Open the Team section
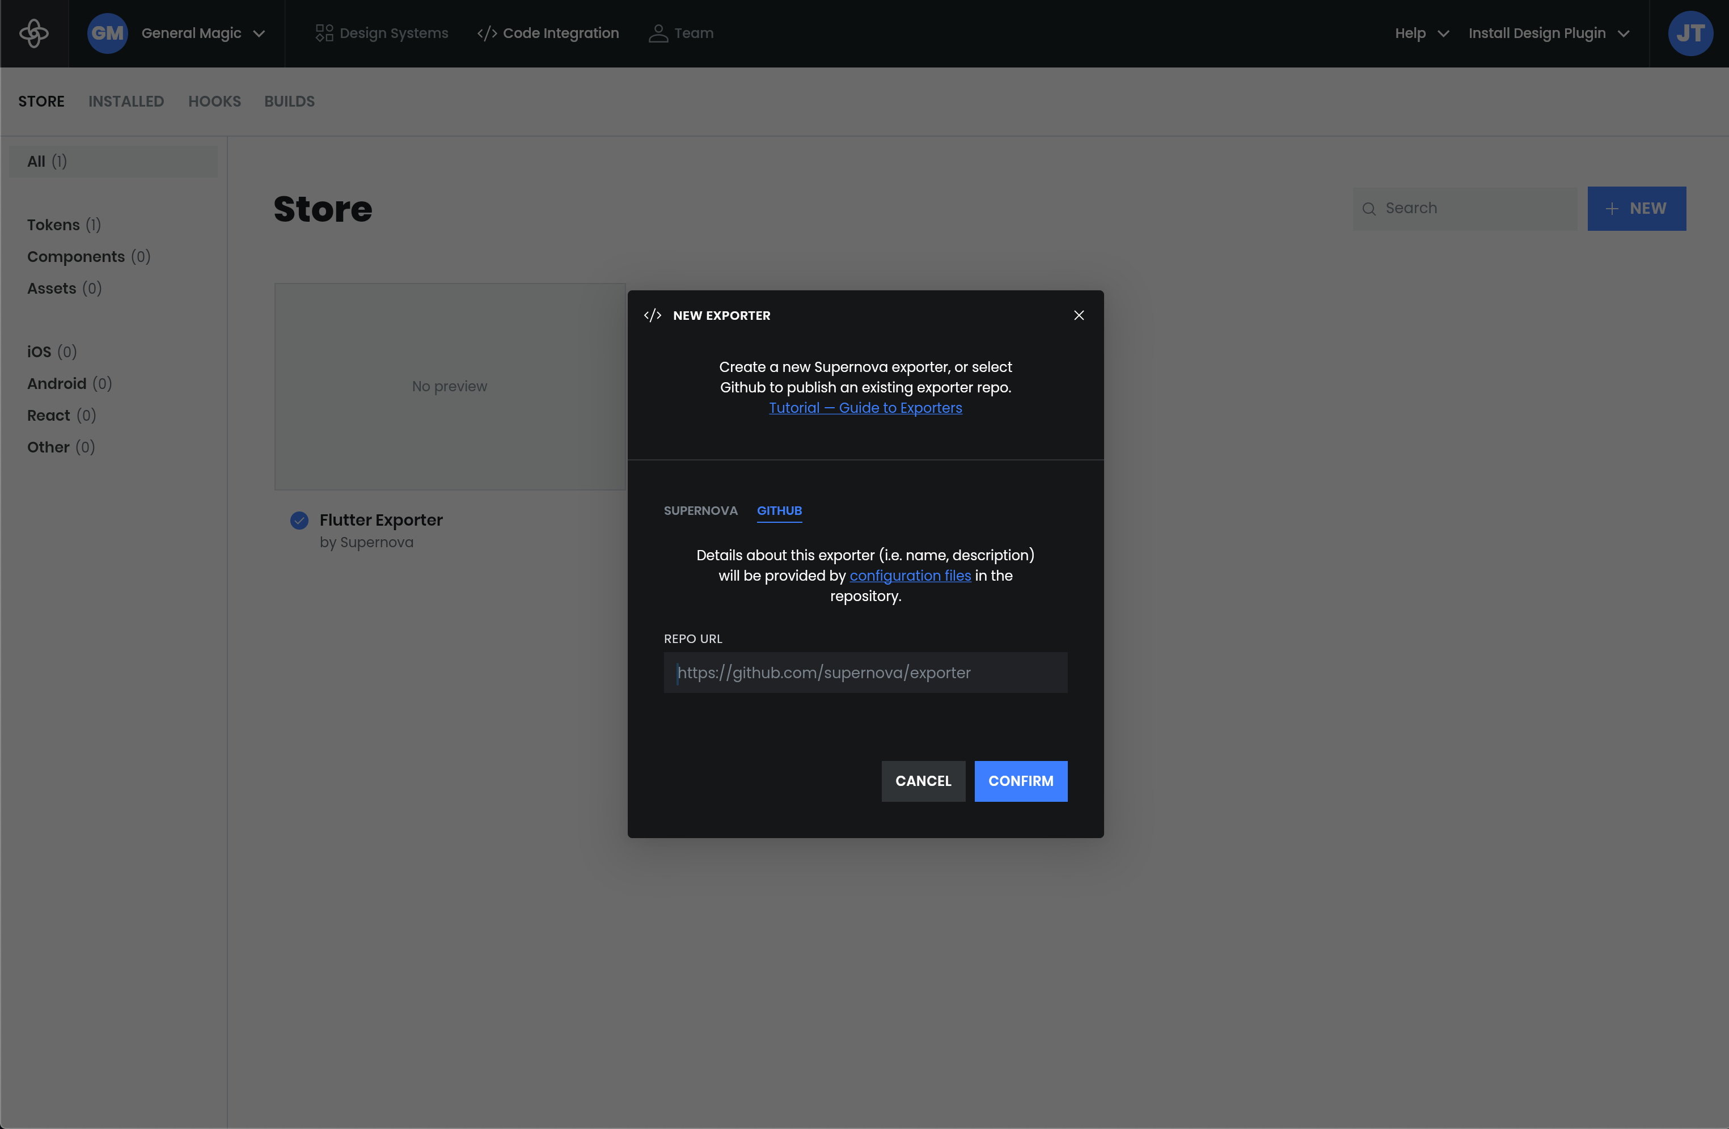The height and width of the screenshot is (1129, 1729). tap(682, 33)
